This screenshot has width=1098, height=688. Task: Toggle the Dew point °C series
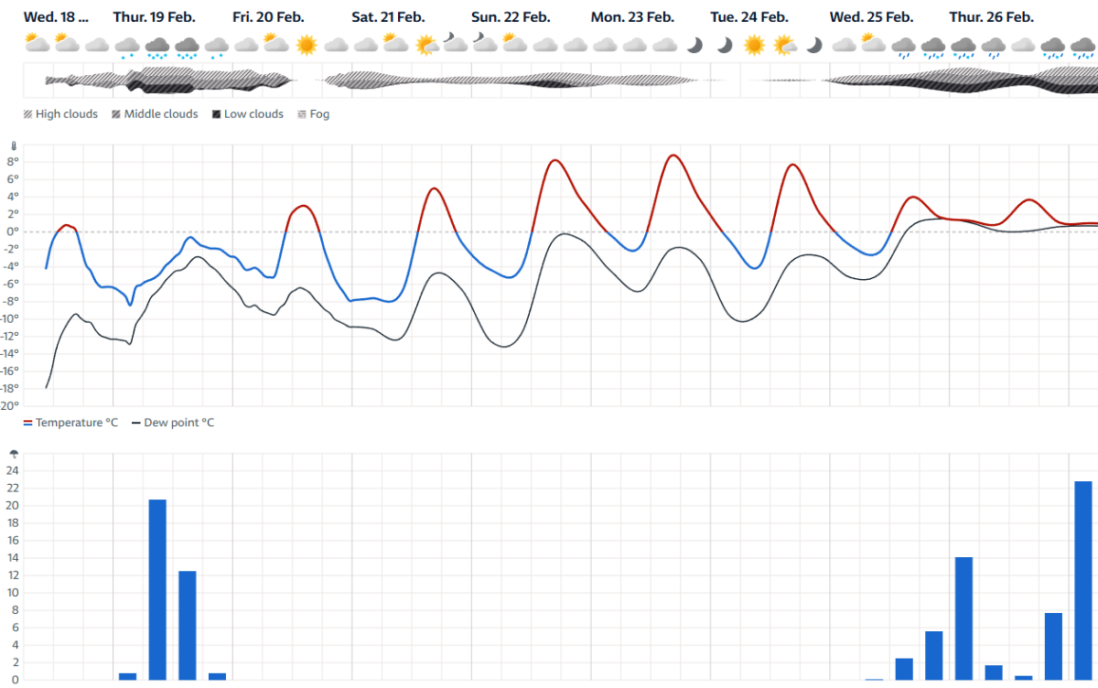pos(173,423)
